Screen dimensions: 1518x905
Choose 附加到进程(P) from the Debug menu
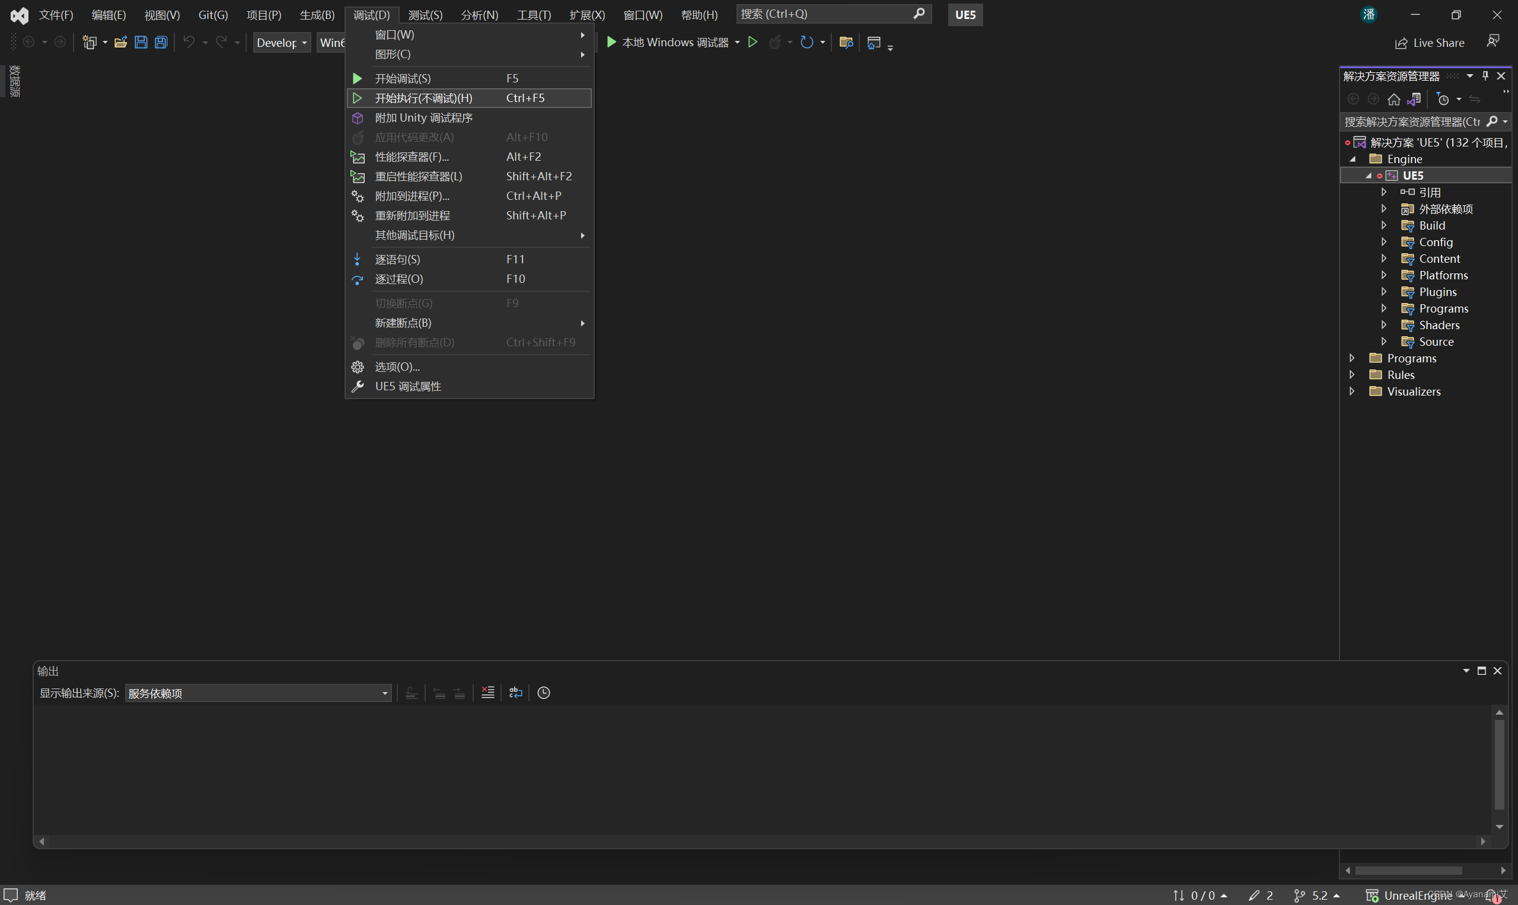[412, 196]
